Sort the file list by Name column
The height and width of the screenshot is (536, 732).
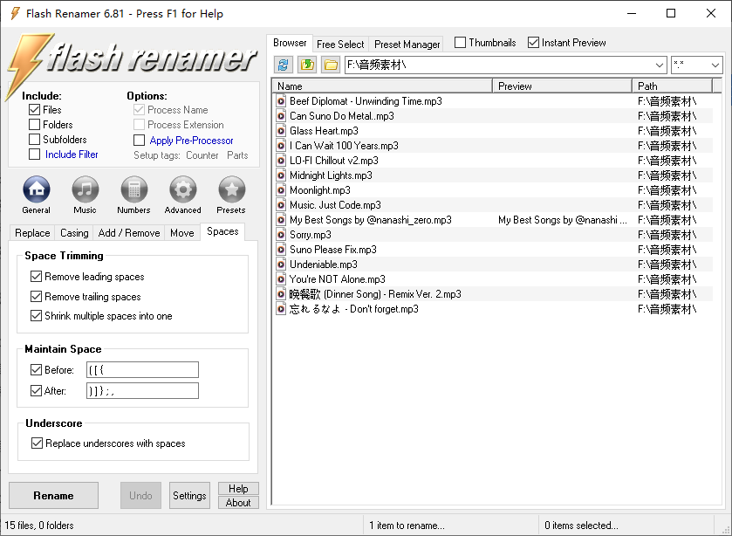tap(382, 86)
